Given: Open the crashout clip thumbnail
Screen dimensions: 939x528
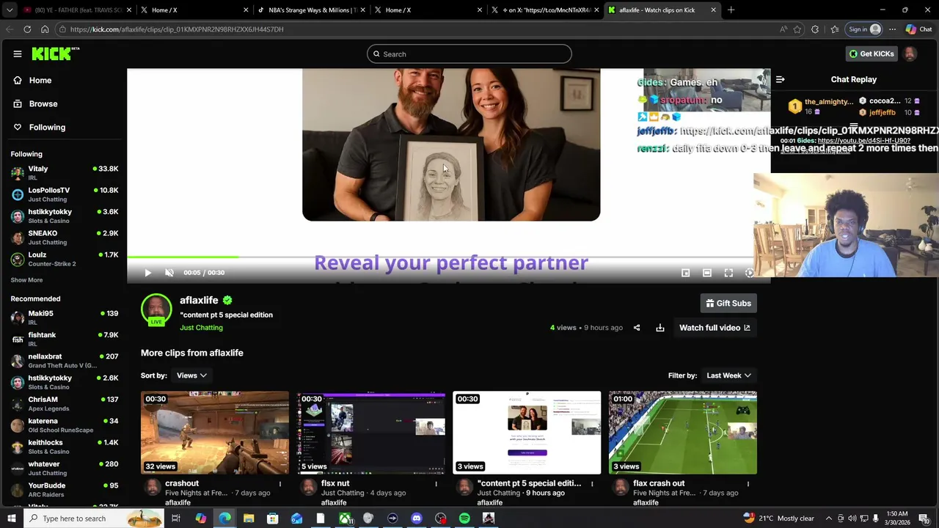Looking at the screenshot, I should pos(215,433).
